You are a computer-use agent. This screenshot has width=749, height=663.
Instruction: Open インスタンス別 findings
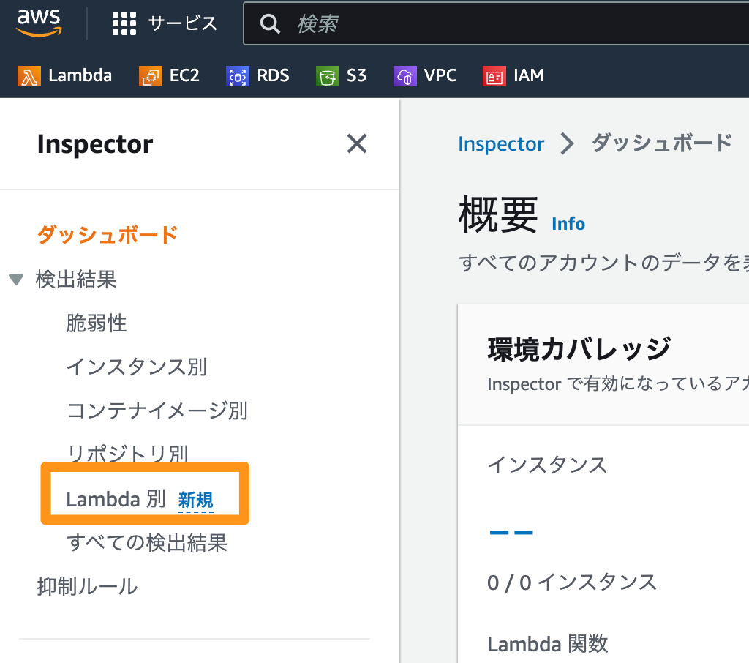coord(137,367)
